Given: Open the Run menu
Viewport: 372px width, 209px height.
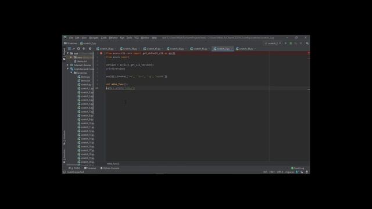Looking at the screenshot, I should tap(122, 38).
